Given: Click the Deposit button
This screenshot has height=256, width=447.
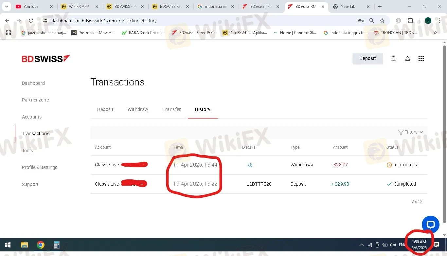Looking at the screenshot, I should (x=367, y=59).
